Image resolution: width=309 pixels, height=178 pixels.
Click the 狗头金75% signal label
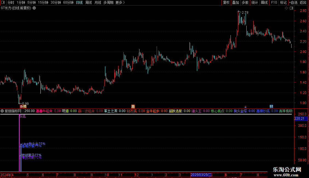click(x=37, y=144)
